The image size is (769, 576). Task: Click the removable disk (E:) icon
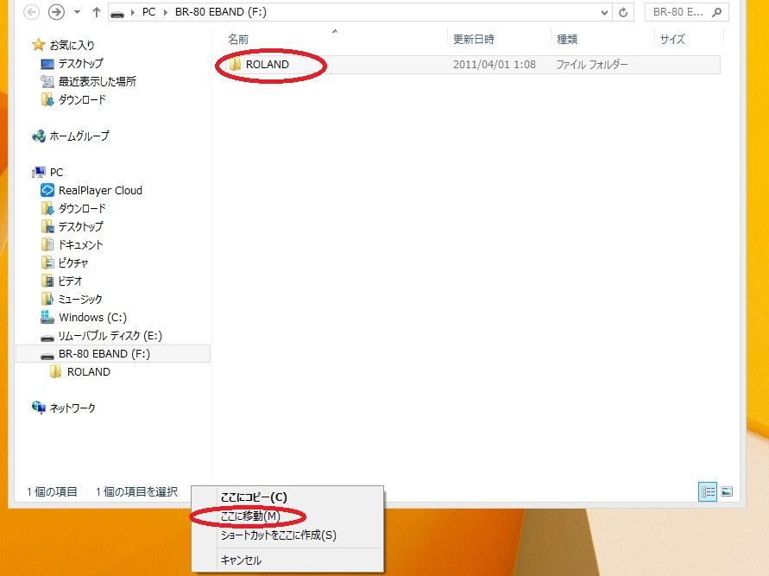click(47, 338)
